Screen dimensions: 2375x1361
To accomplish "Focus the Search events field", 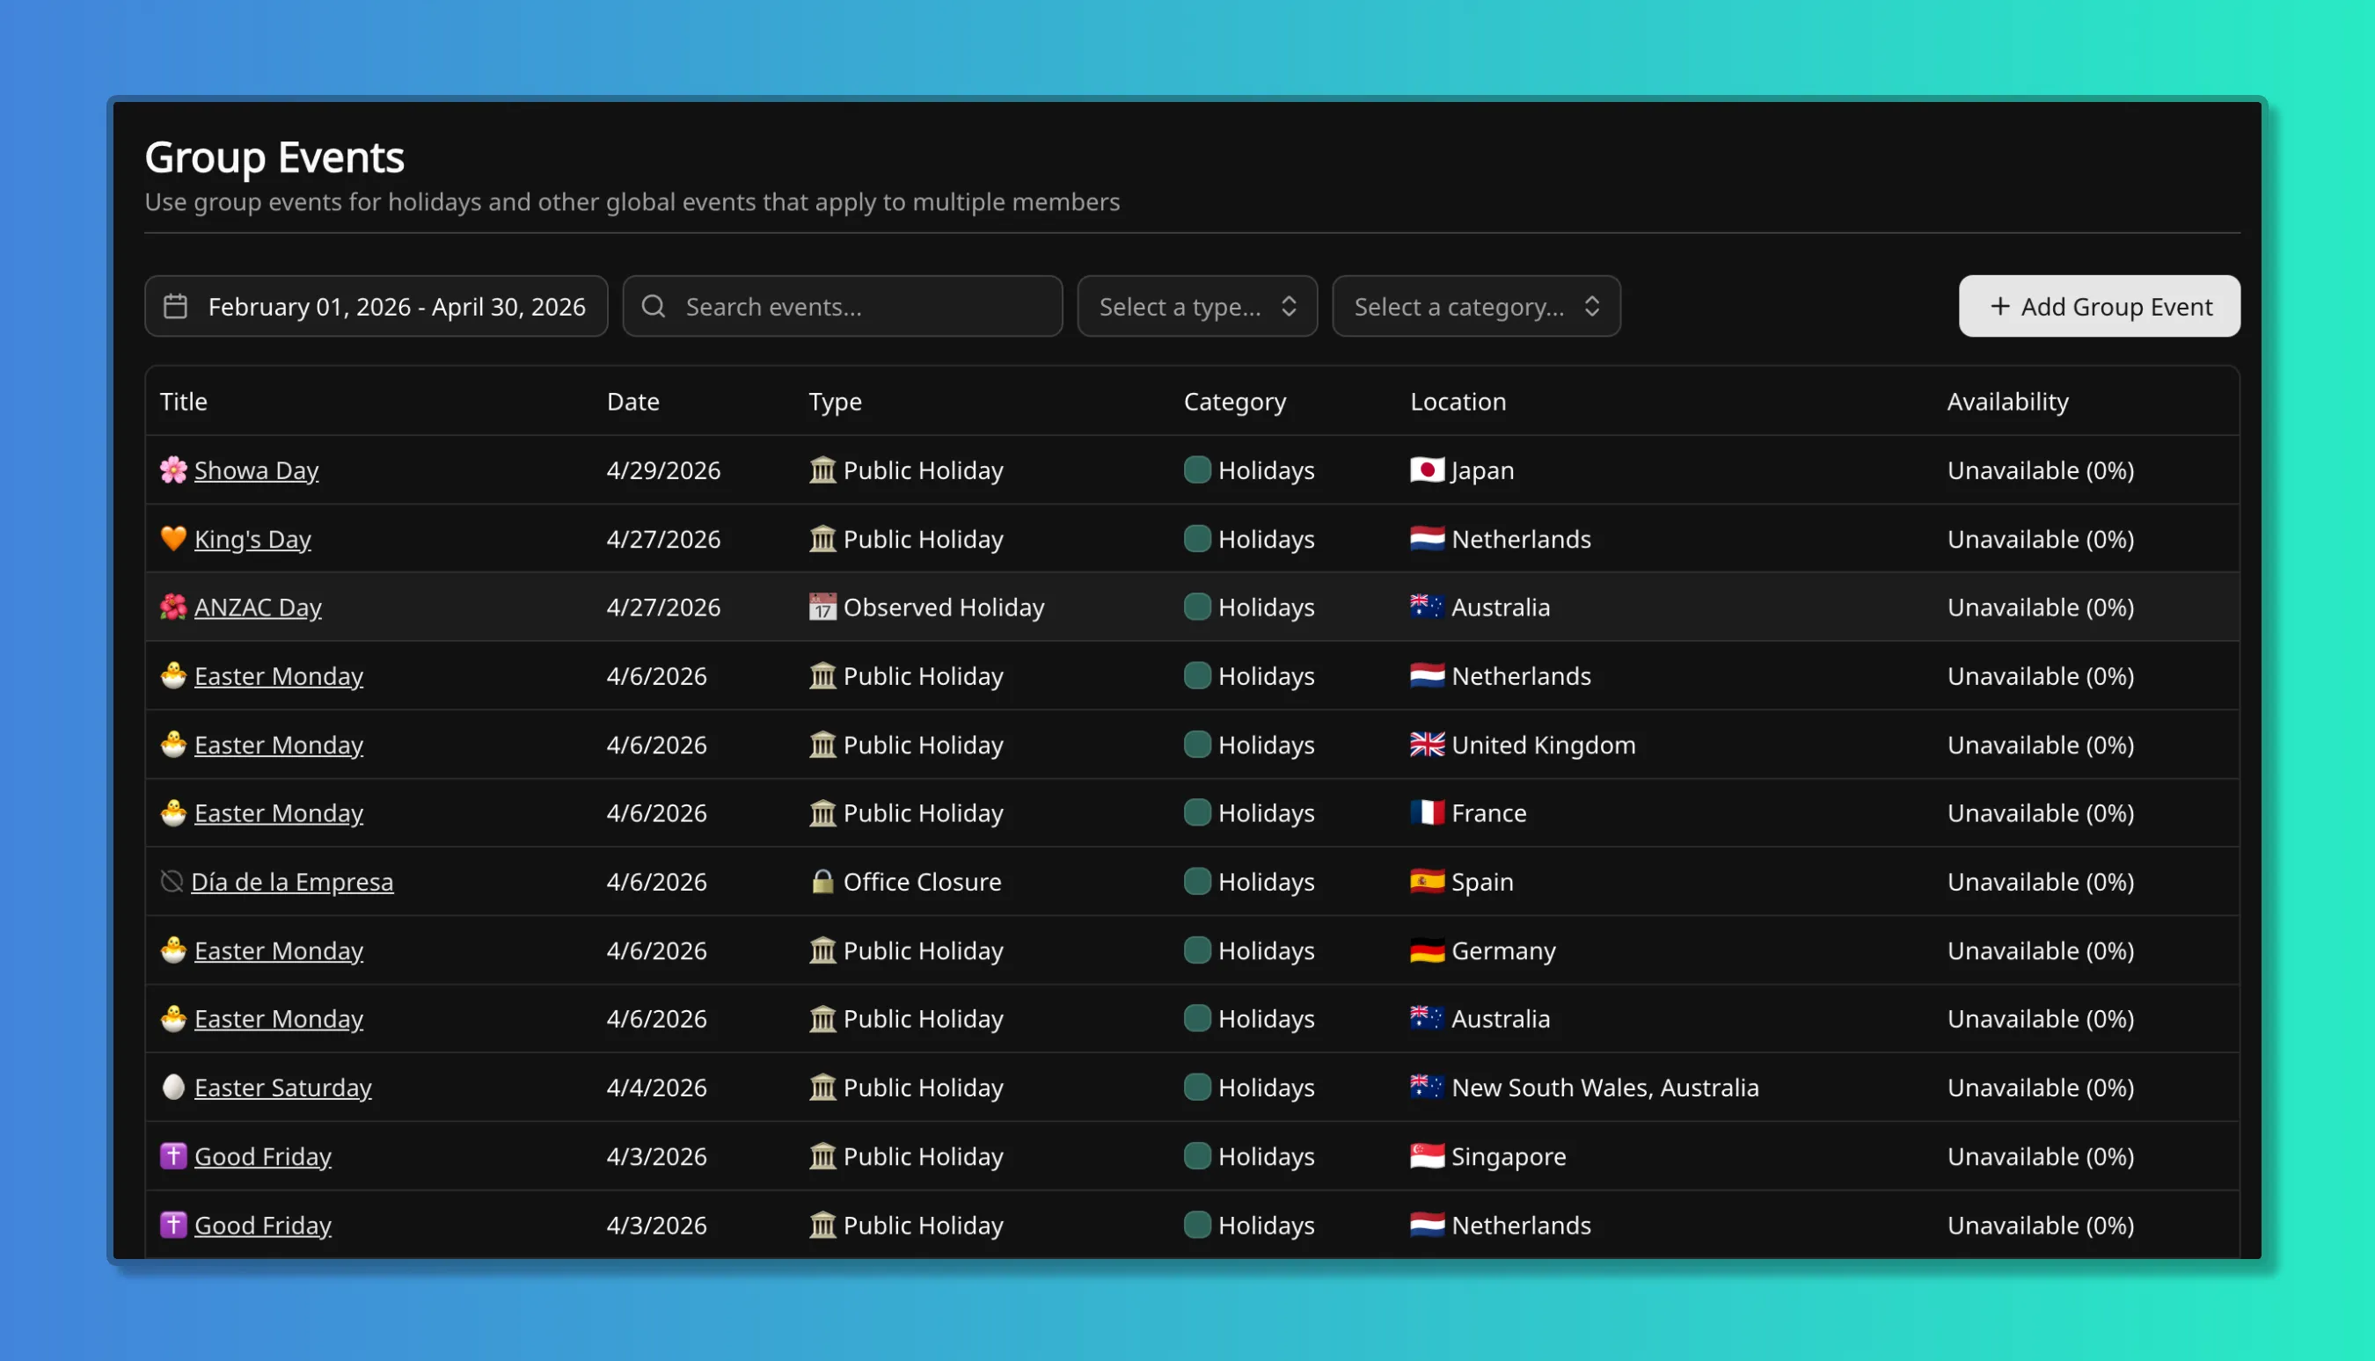I will tap(843, 307).
